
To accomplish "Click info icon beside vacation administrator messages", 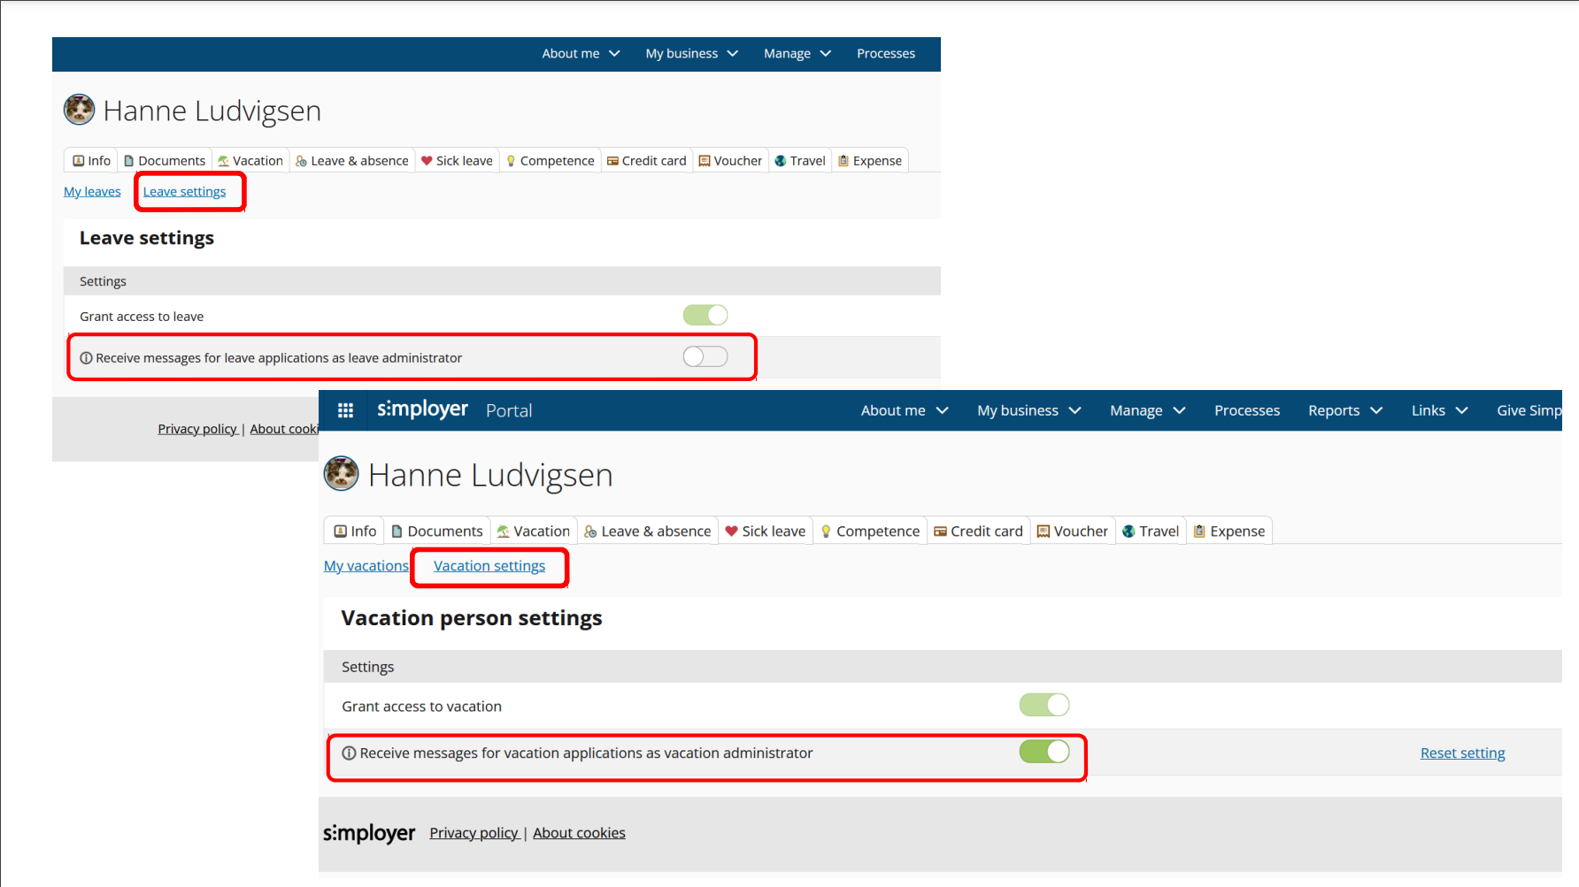I will tap(349, 753).
